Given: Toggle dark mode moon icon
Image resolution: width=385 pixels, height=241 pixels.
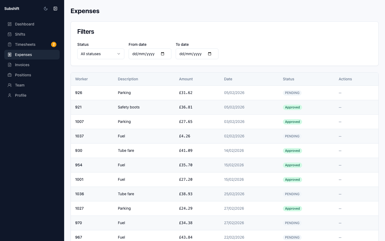Looking at the screenshot, I should pyautogui.click(x=46, y=9).
